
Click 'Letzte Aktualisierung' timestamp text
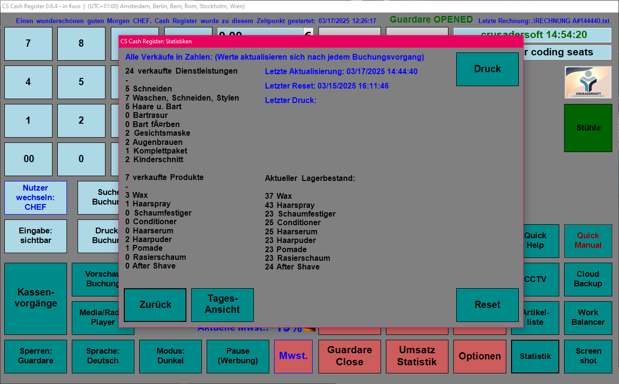tap(341, 71)
